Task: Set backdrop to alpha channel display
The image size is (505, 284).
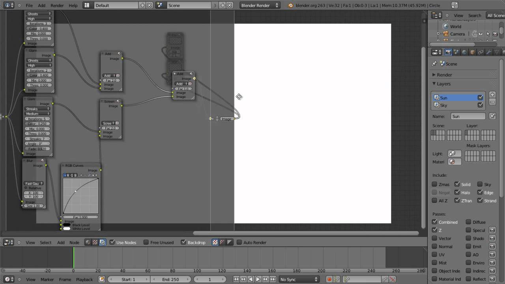Action: [230, 242]
